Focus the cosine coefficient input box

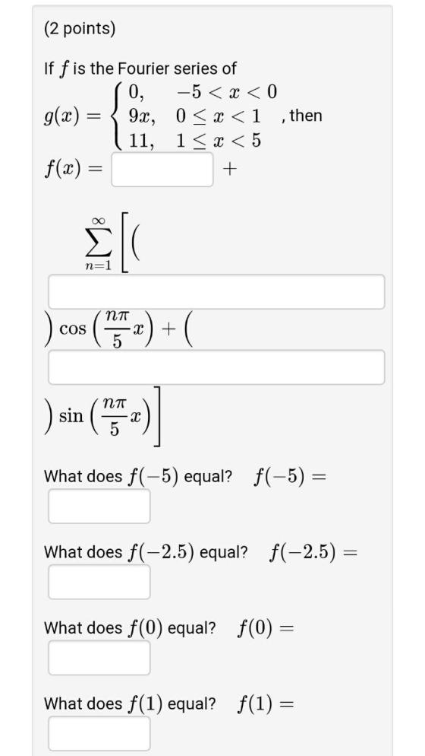click(x=216, y=292)
